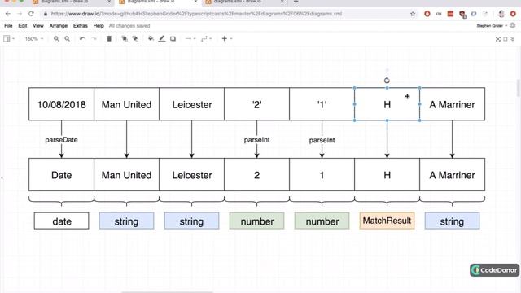Viewport: 521px width, 293px height.
Task: Open the Extras menu
Action: (x=81, y=25)
